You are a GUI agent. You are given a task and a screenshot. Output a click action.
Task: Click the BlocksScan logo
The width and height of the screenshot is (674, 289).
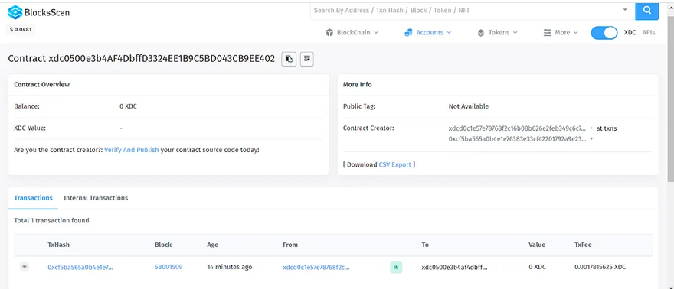pyautogui.click(x=39, y=12)
